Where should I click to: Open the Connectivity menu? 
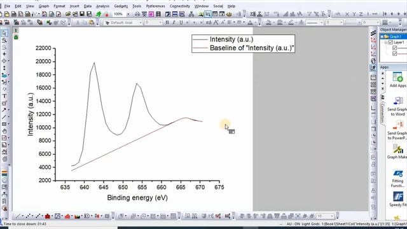coord(179,6)
